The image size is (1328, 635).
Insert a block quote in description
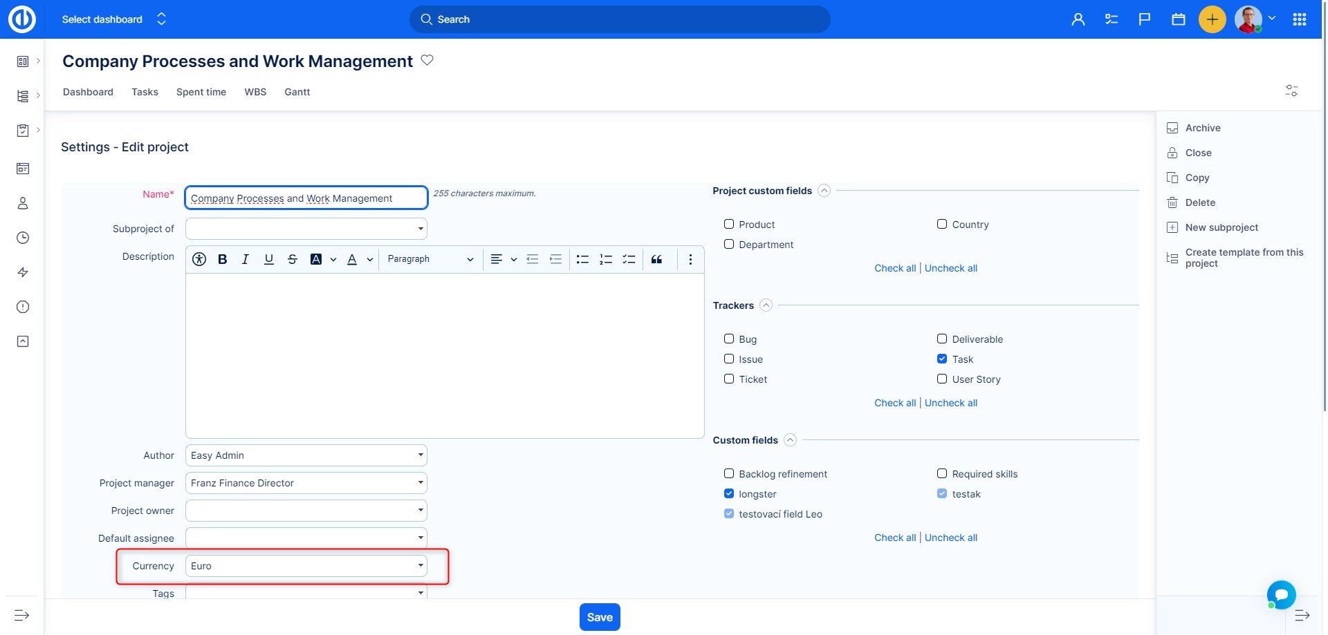tap(656, 259)
